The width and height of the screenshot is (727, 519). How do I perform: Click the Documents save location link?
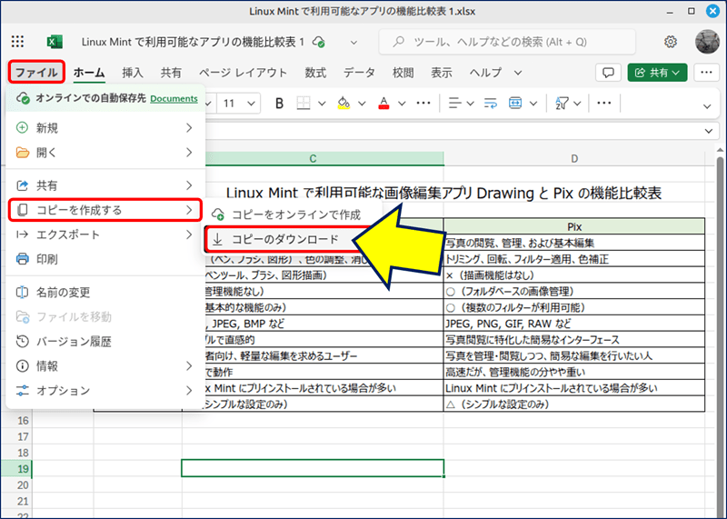[174, 98]
